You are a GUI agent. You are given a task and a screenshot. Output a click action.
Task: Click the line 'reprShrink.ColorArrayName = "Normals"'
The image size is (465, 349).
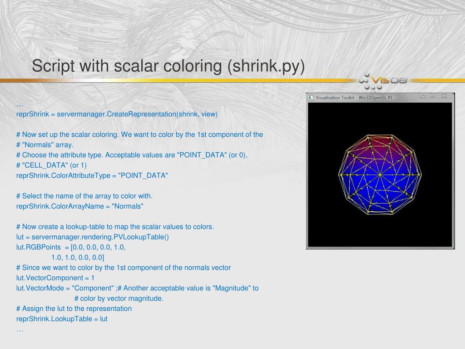point(80,206)
